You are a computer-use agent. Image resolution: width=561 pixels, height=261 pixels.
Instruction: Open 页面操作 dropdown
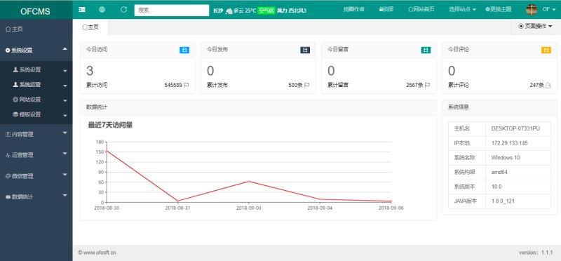(535, 26)
